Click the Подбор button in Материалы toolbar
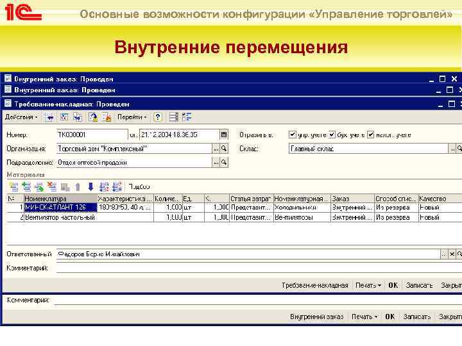The width and height of the screenshot is (462, 346). tap(139, 187)
